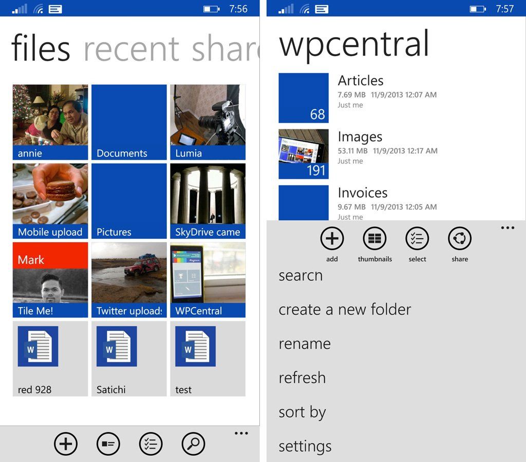This screenshot has height=462, width=526.
Task: Open thumbnails view via the thumbnails icon
Action: 374,239
